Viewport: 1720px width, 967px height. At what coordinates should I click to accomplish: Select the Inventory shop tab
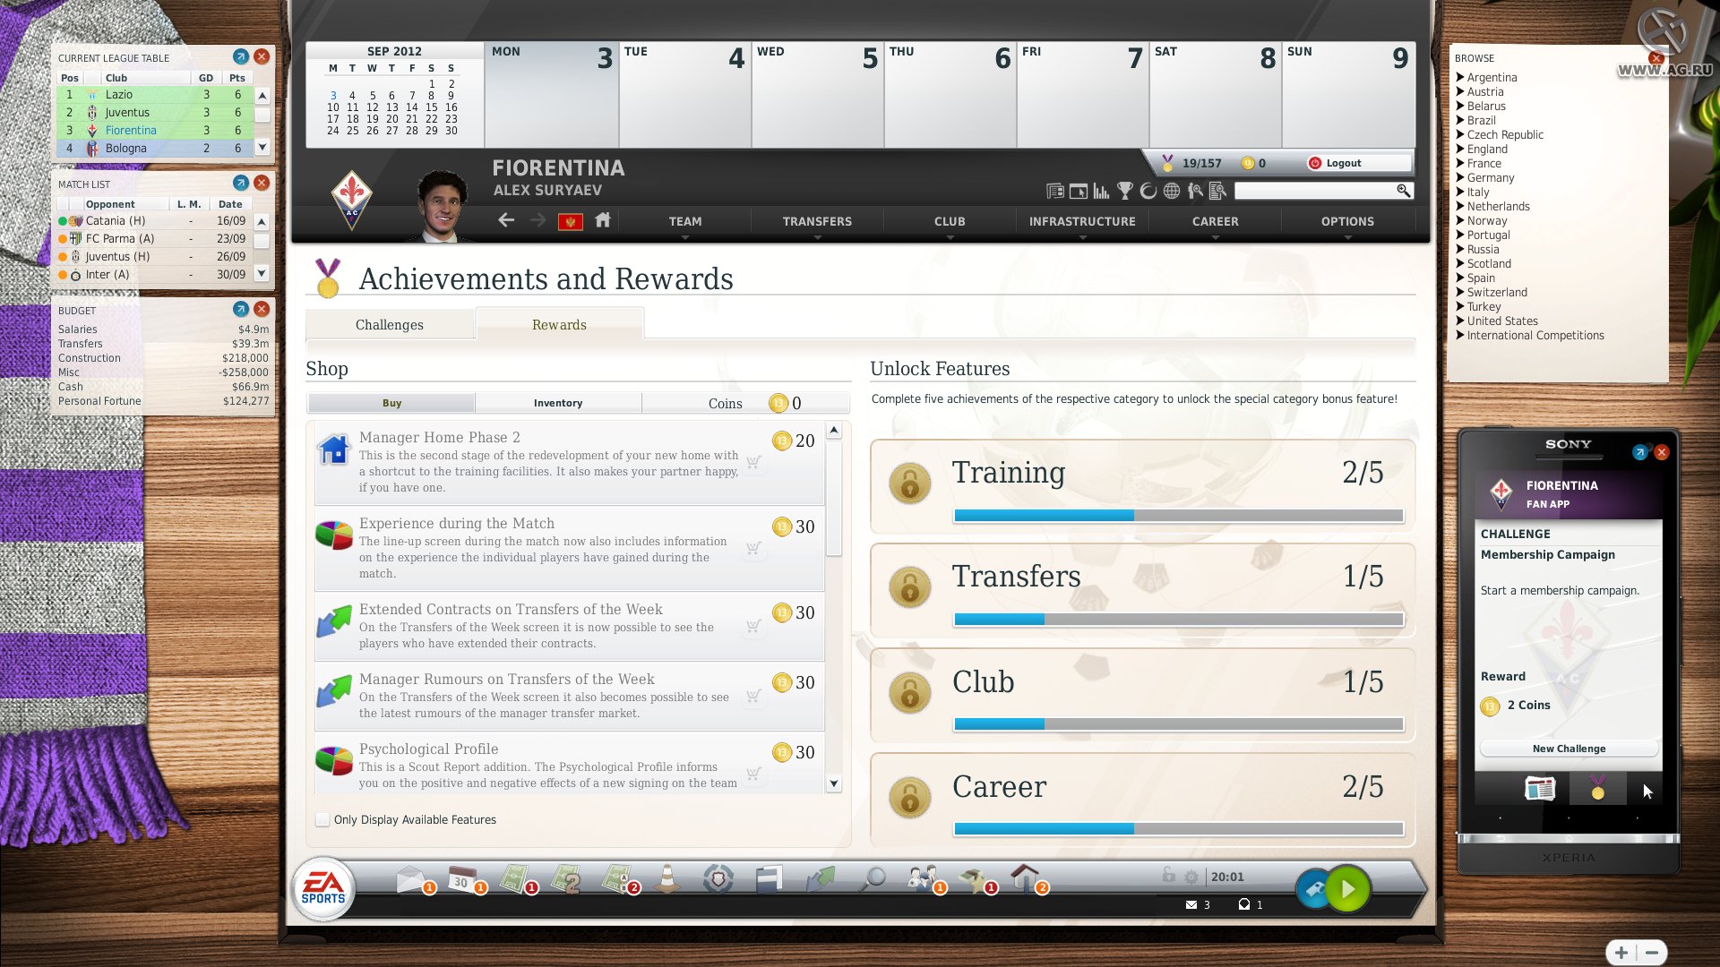point(558,403)
